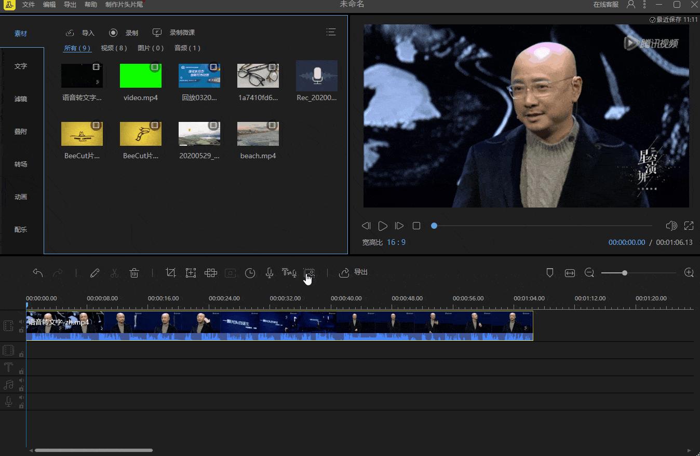The height and width of the screenshot is (456, 700).
Task: Toggle mute on the music track
Action: tap(21, 380)
